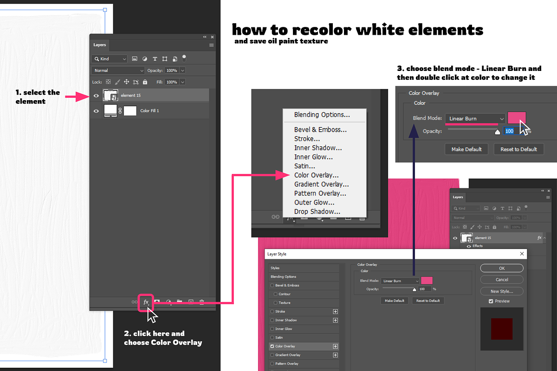Create new adjustment layer from main panel bottom
This screenshot has height=371, width=557.
tap(168, 302)
